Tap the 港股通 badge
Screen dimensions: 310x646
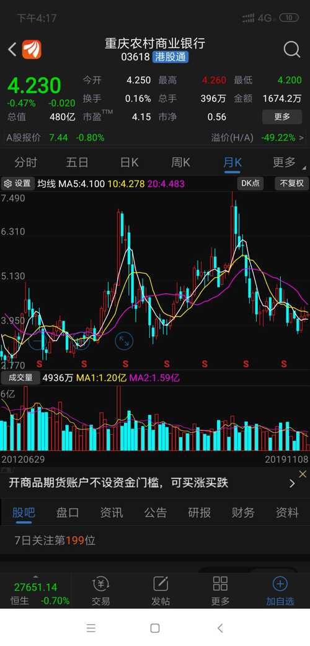[170, 57]
